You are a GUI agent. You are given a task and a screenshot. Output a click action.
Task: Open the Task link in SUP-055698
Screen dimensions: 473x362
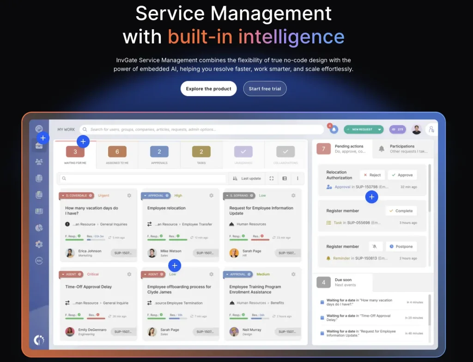(338, 223)
